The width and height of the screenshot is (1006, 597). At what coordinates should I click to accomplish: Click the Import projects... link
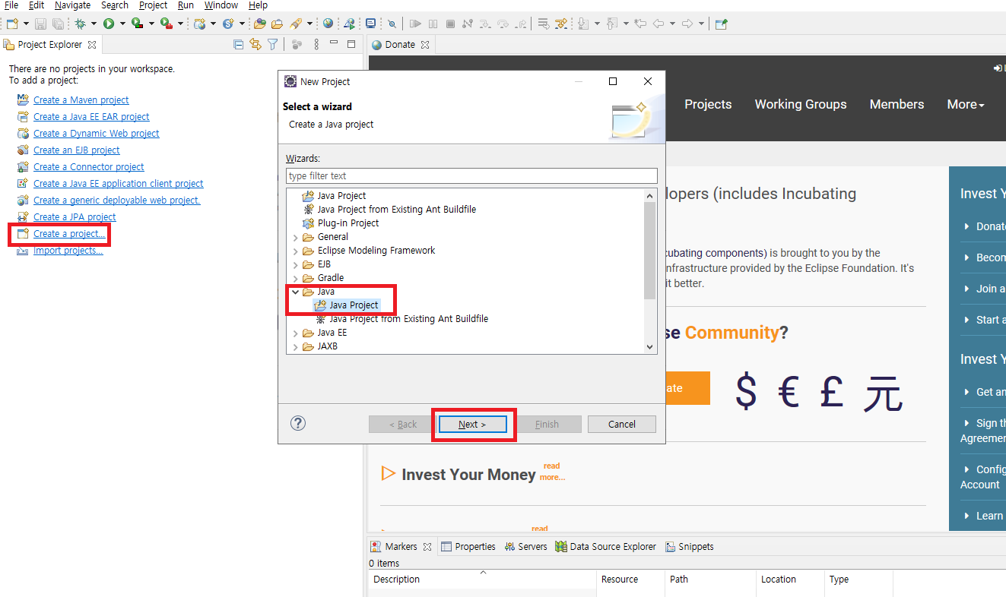[68, 251]
